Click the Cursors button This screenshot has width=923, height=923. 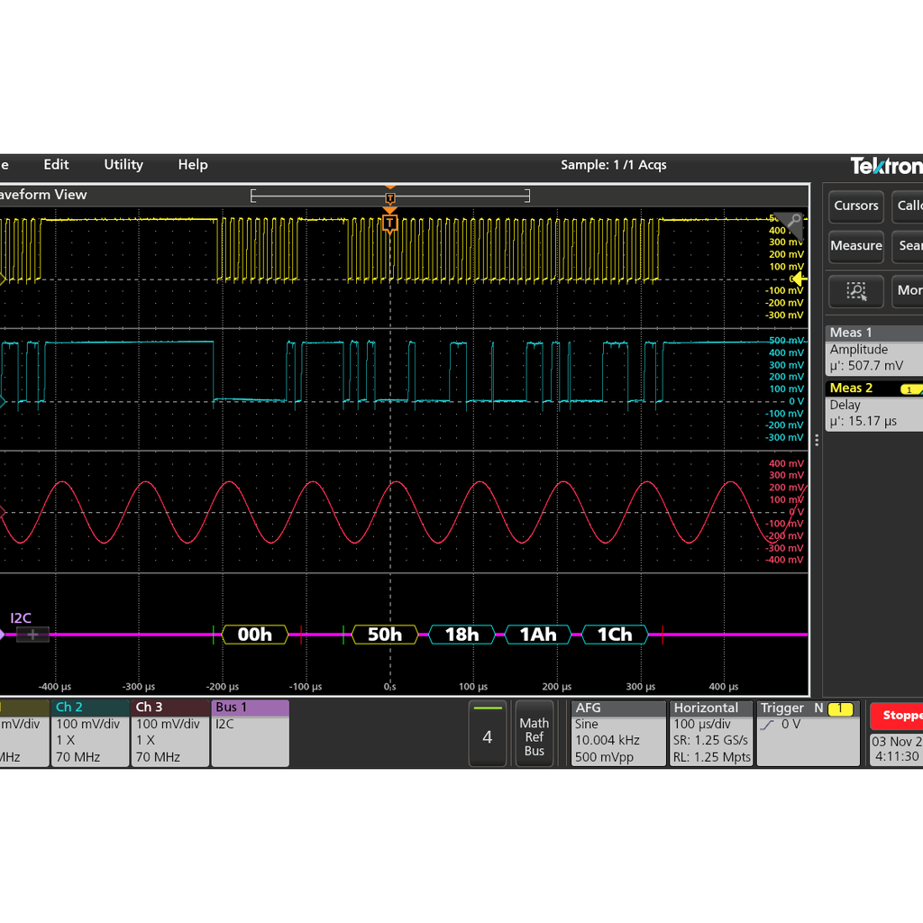tap(855, 206)
